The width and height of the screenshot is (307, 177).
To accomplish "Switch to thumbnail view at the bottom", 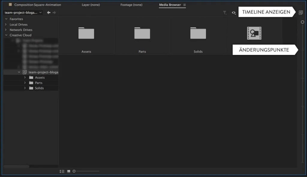I will (x=69, y=171).
